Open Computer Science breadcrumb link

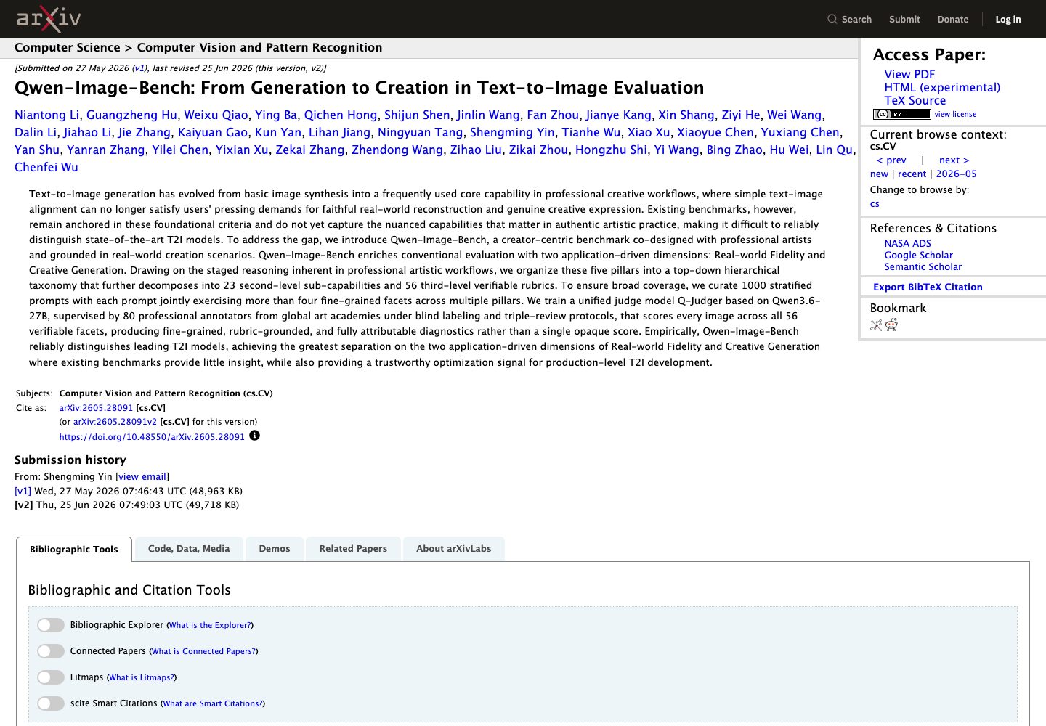[68, 48]
